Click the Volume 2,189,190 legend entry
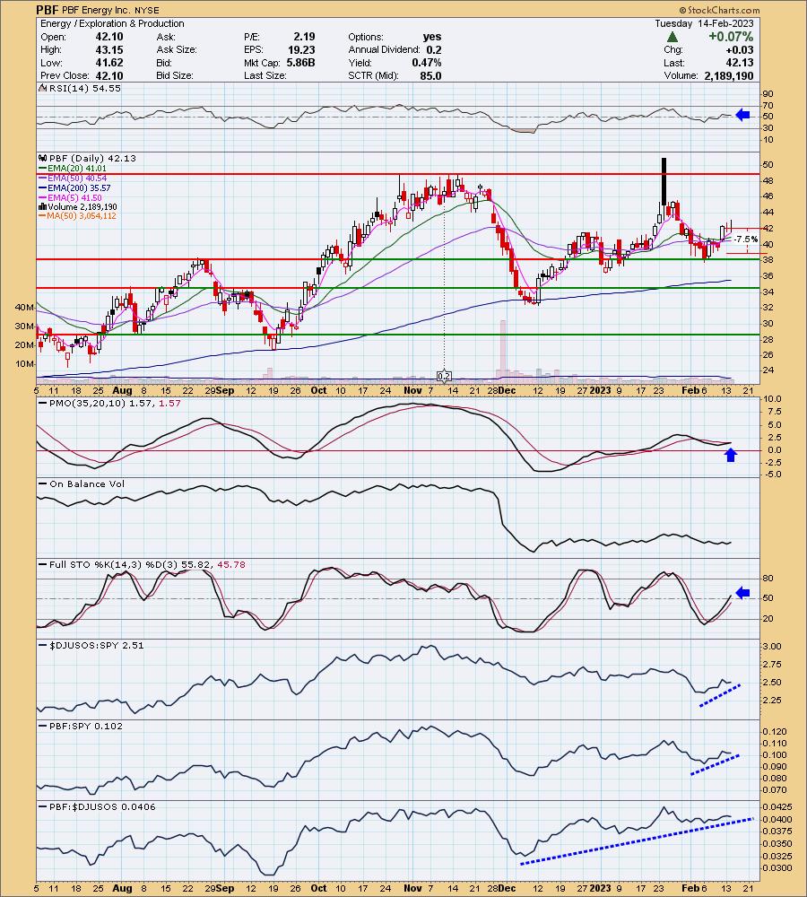Image resolution: width=807 pixels, height=897 pixels. pos(78,206)
